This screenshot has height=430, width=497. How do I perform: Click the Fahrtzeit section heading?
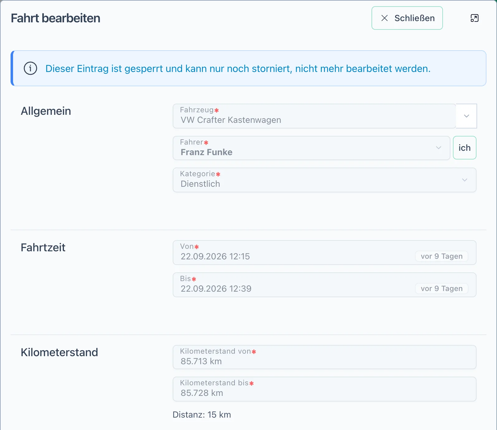(43, 248)
